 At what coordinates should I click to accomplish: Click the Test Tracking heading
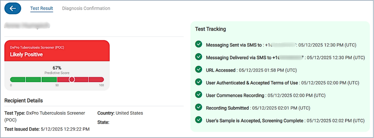(210, 29)
